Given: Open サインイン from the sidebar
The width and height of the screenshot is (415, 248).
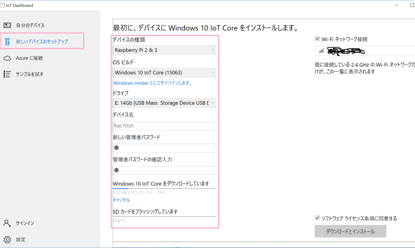Looking at the screenshot, I should (25, 223).
